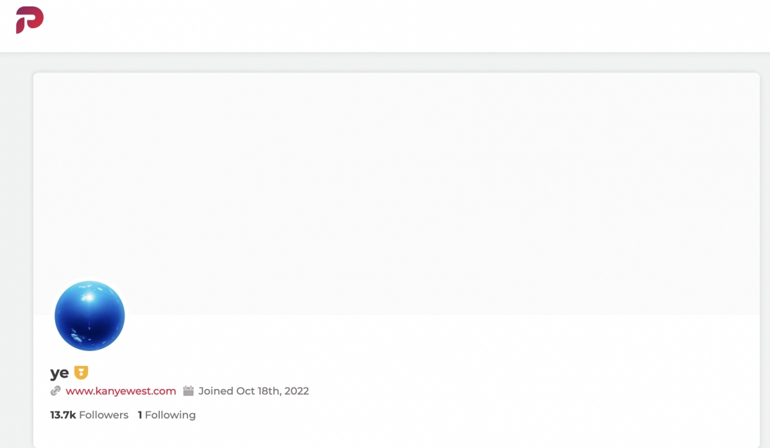Click the calendar icon beside the Joined date
The image size is (770, 448).
(188, 391)
